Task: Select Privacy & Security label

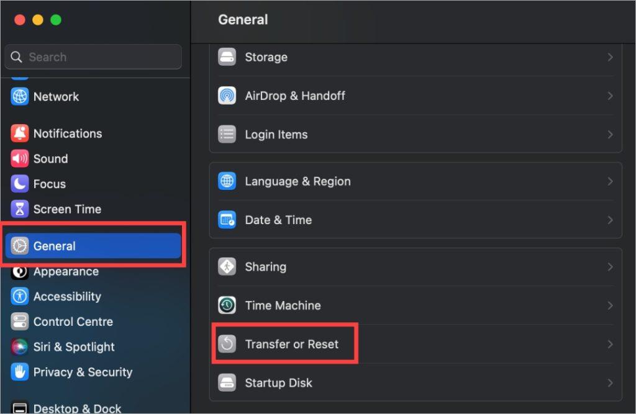Action: pyautogui.click(x=83, y=372)
